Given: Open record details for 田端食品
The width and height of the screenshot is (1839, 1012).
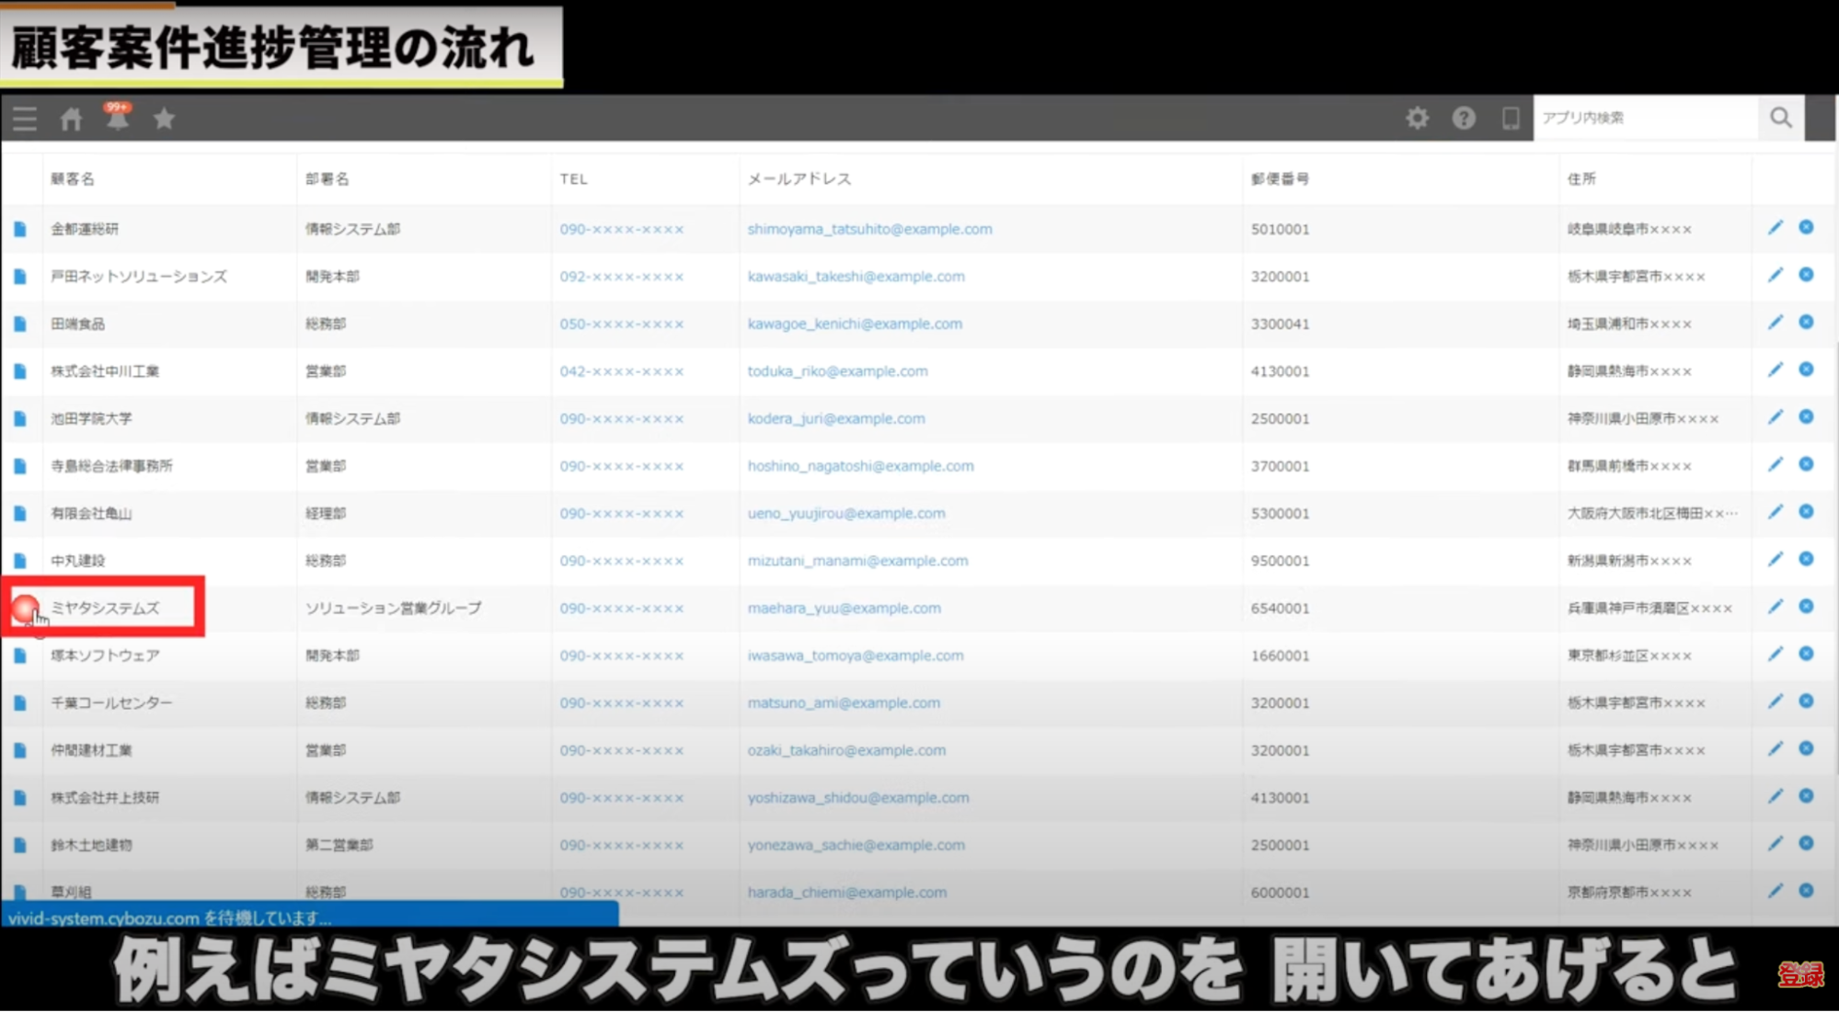Looking at the screenshot, I should [20, 324].
